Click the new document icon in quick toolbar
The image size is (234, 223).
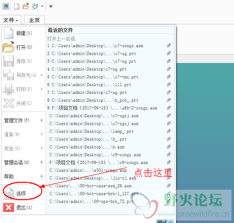click(16, 6)
